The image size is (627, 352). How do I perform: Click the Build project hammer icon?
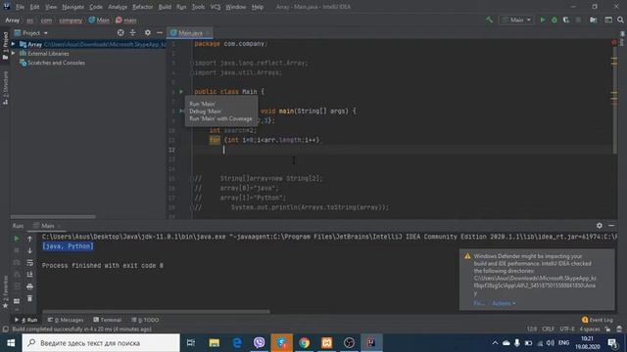click(489, 20)
